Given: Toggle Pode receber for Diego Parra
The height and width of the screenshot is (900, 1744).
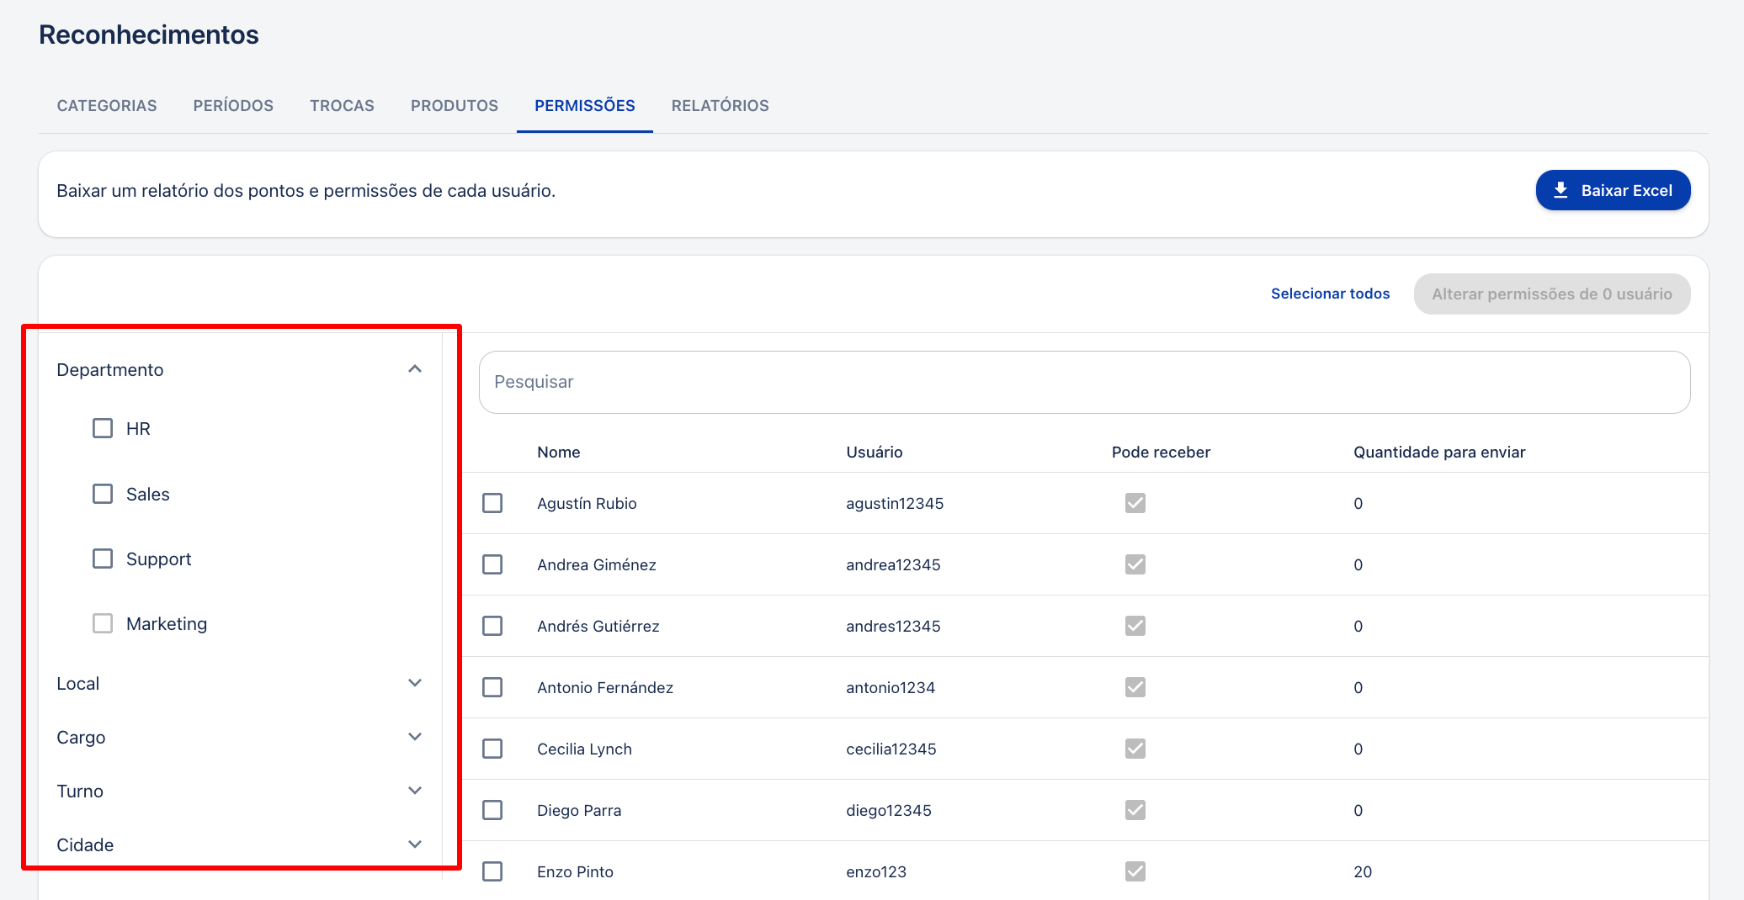Looking at the screenshot, I should tap(1135, 810).
